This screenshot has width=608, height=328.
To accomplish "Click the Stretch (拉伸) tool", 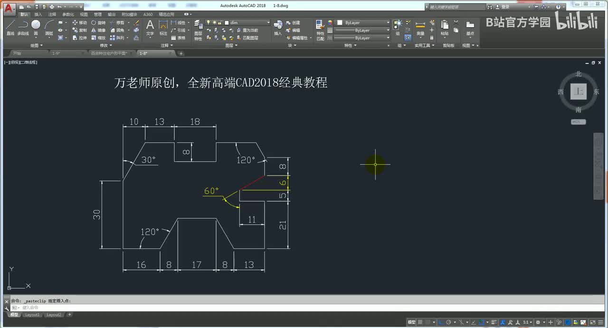I will (x=79, y=38).
